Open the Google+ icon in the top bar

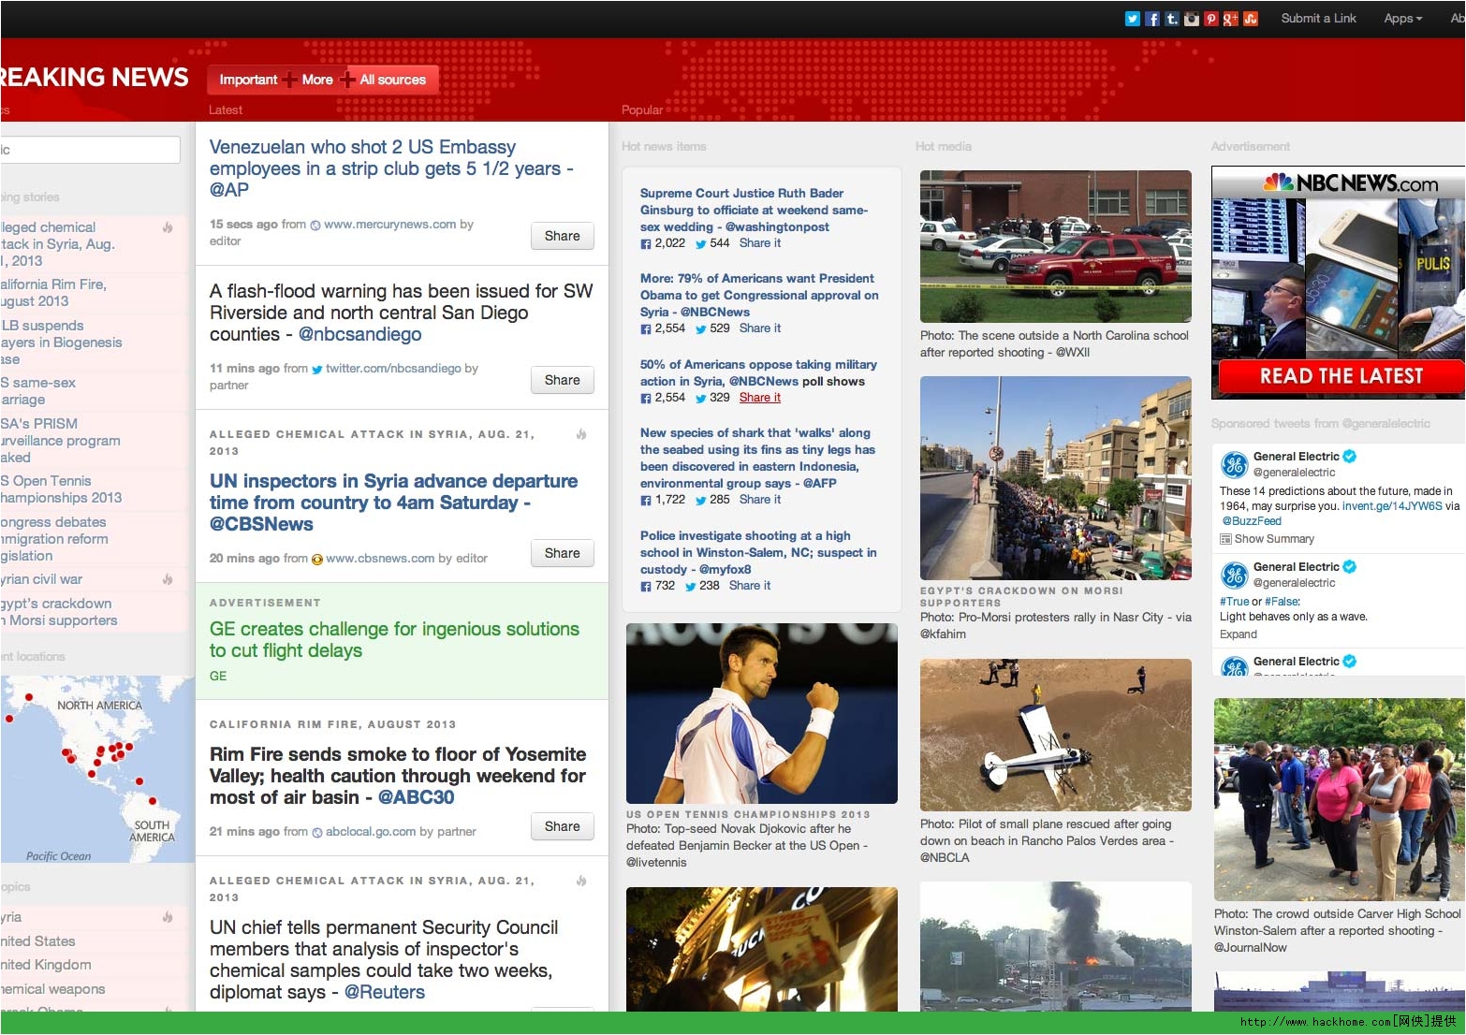click(1230, 19)
